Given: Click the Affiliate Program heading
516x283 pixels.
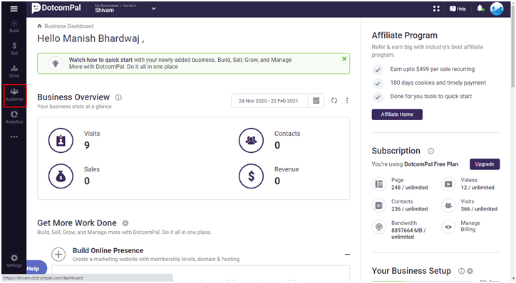Looking at the screenshot, I should tap(404, 36).
